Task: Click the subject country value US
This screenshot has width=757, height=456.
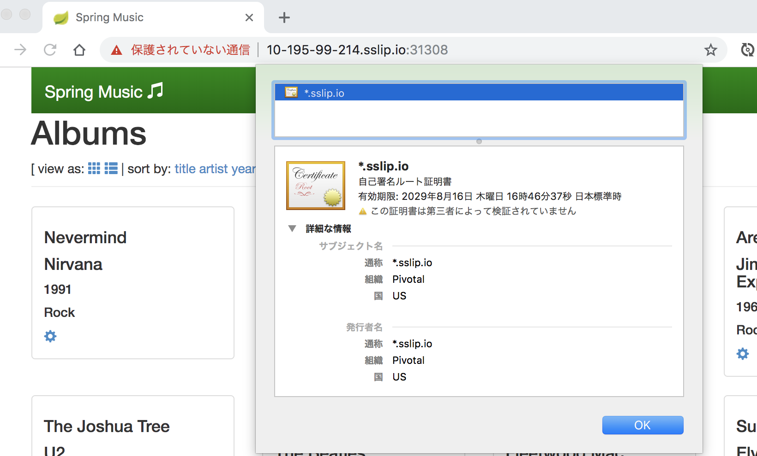Action: pos(399,296)
